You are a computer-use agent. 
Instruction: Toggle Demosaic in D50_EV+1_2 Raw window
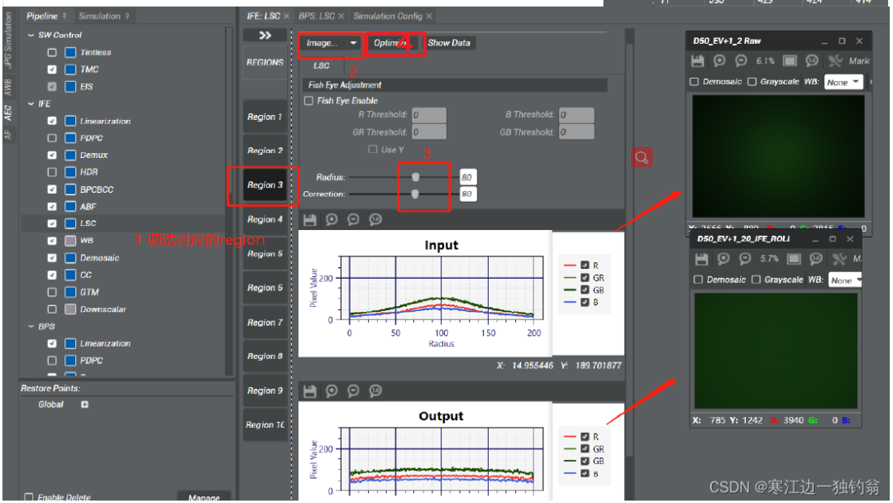695,82
